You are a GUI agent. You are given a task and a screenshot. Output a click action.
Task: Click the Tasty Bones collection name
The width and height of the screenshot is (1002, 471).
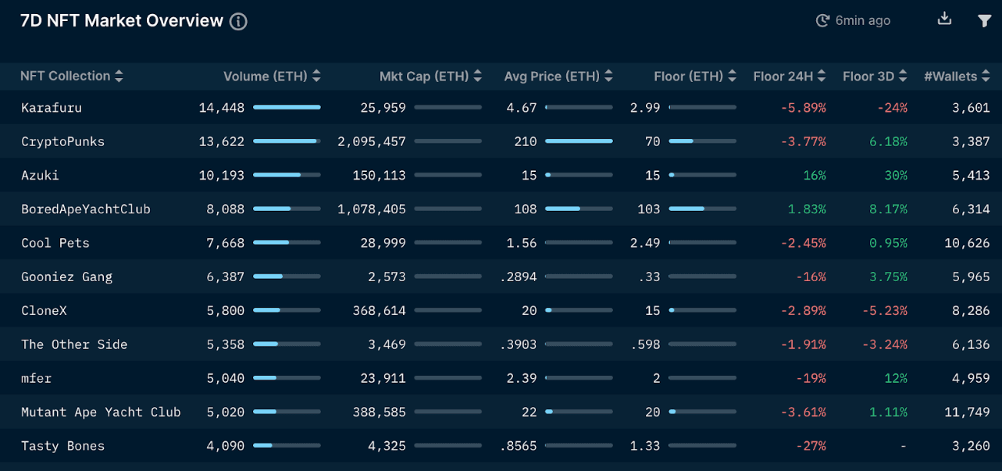(62, 446)
